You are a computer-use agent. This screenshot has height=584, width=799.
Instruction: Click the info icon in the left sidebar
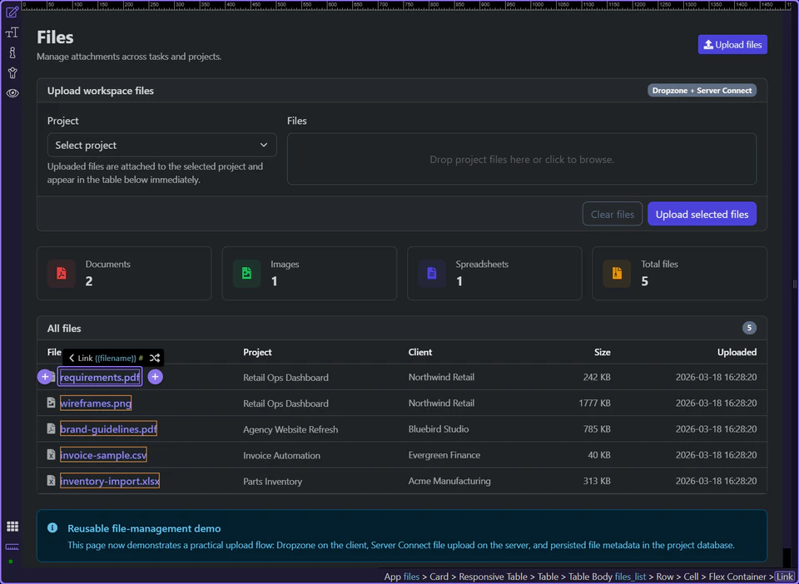tap(12, 52)
